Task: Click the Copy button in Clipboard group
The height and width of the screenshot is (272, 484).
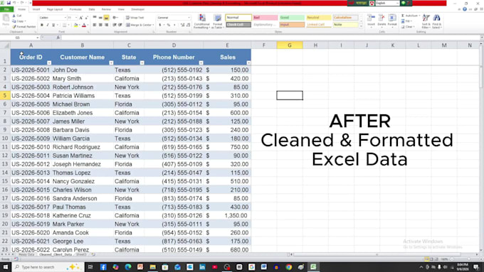Action: (19, 21)
